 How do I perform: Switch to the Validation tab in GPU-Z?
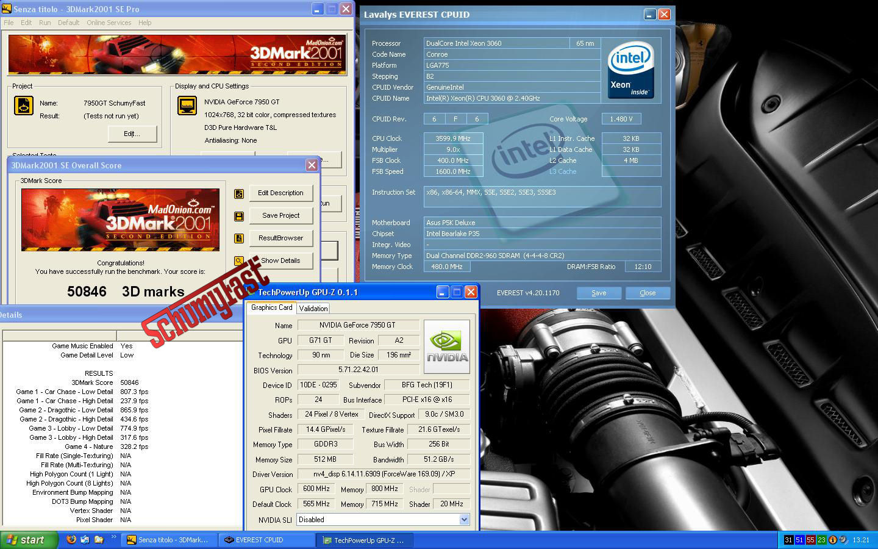313,309
